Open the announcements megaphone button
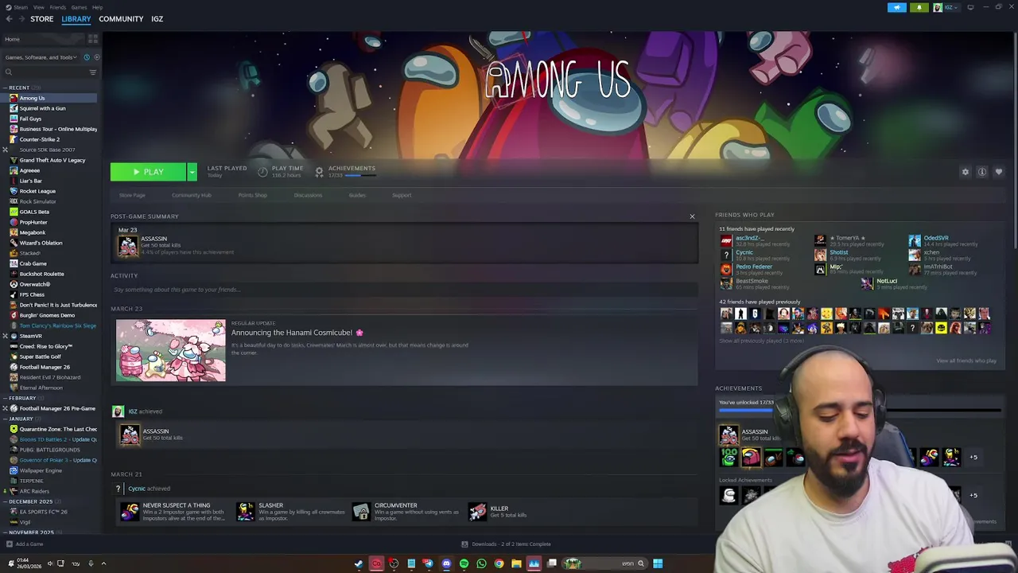Viewport: 1018px width, 573px height. (x=896, y=8)
